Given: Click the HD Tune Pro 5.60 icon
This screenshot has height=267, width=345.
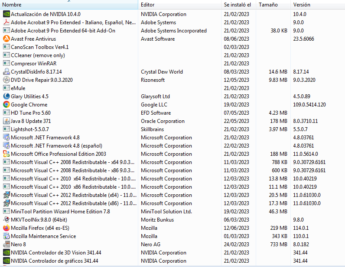Looking at the screenshot, I should point(7,113).
